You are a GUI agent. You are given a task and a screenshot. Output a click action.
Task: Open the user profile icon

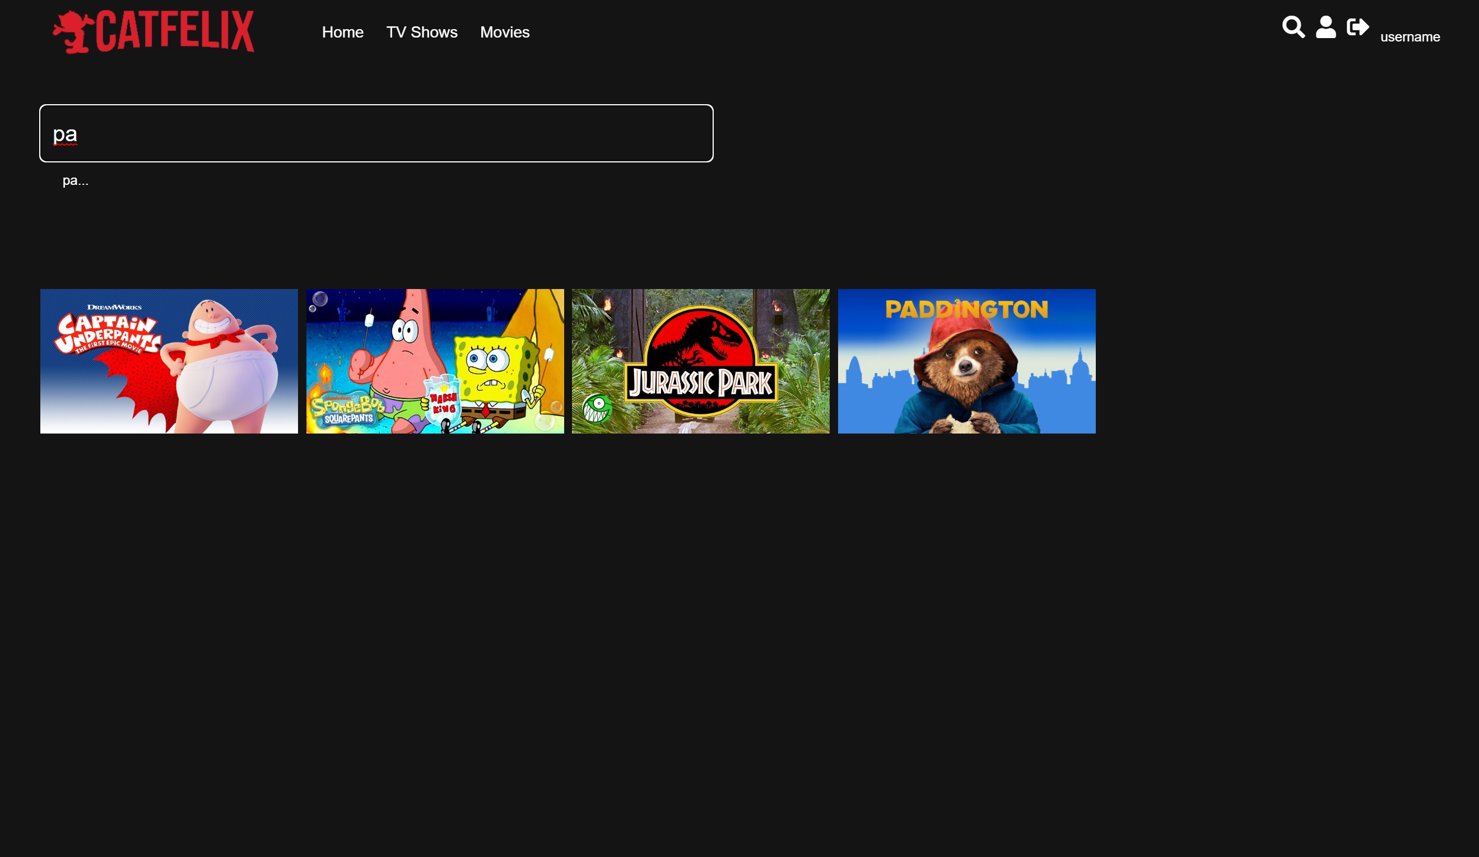[x=1326, y=27]
